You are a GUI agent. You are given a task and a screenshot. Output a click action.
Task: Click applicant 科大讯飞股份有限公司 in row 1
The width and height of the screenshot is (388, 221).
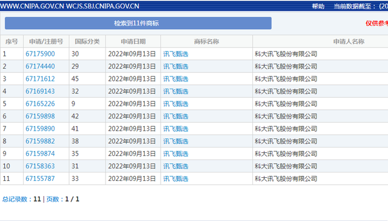click(x=286, y=54)
